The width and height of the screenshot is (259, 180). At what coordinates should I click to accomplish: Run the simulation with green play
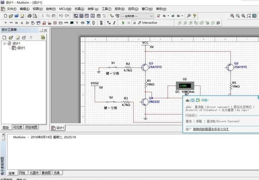pyautogui.click(x=123, y=23)
